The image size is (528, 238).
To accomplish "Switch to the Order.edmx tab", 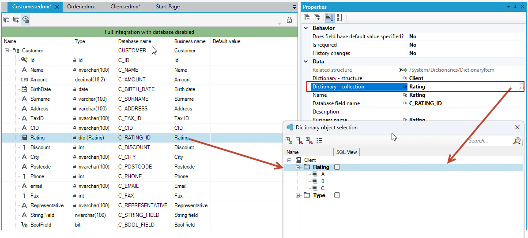I will (81, 7).
